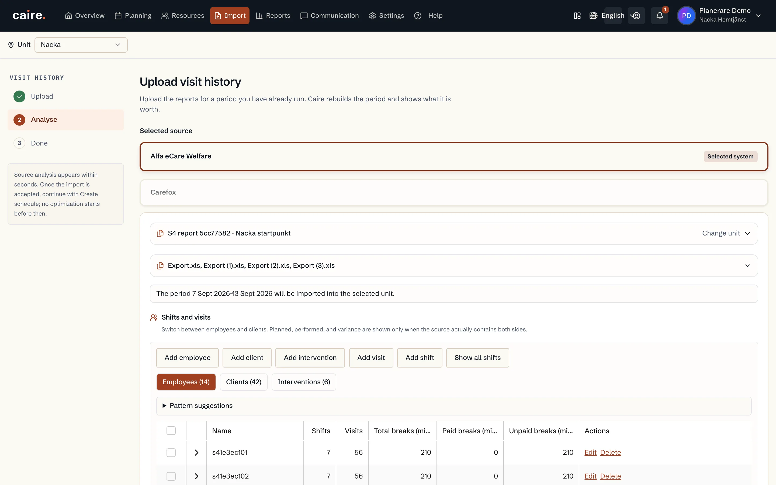Open notifications bell
Viewport: 776px width, 485px height.
coord(659,16)
